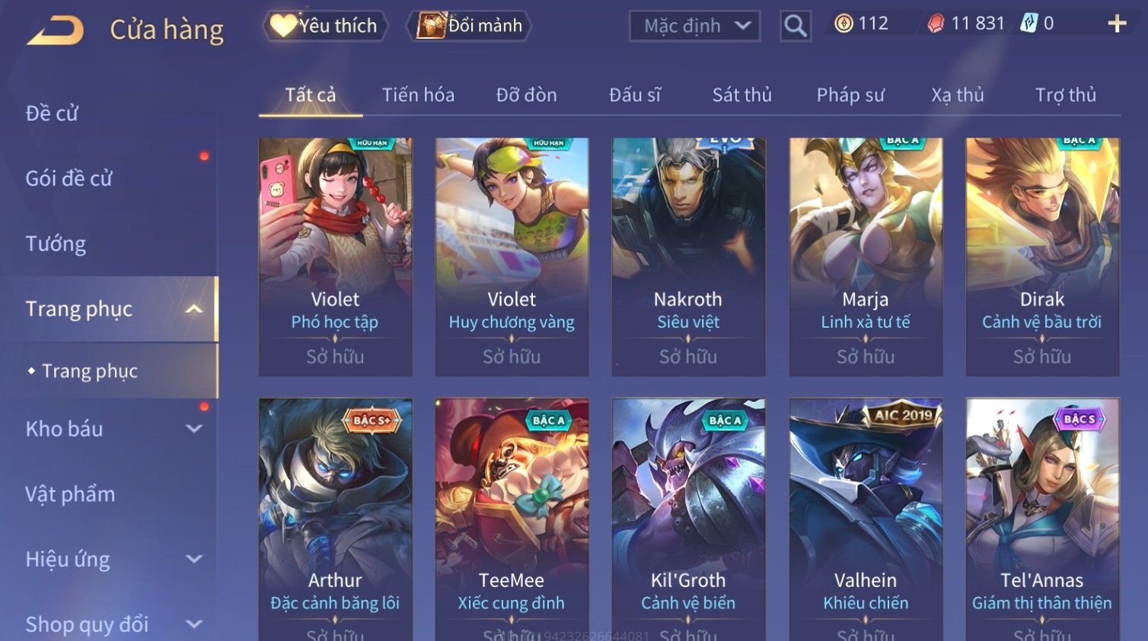
Task: Click the plus icon to add currency
Action: pos(1117,24)
